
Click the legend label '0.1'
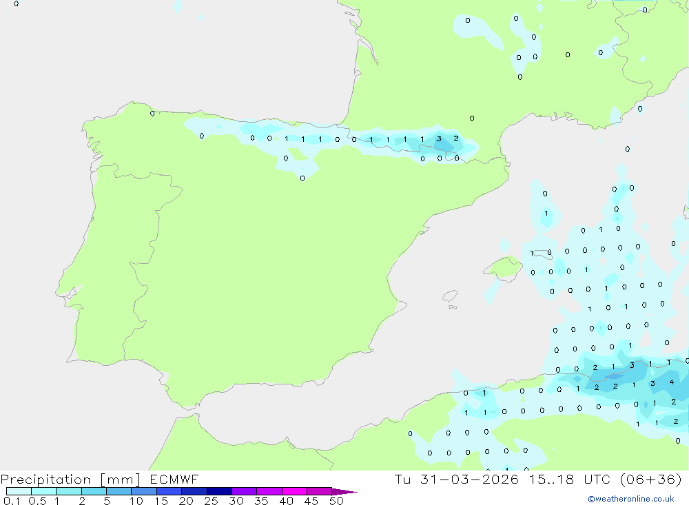click(12, 501)
